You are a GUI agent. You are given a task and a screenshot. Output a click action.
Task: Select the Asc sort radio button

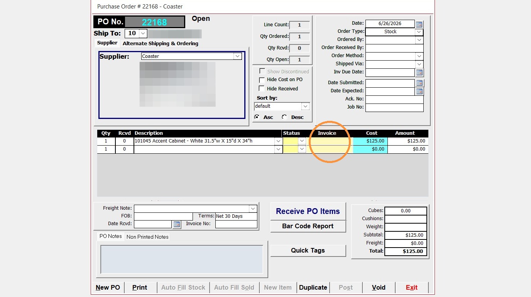pyautogui.click(x=257, y=117)
